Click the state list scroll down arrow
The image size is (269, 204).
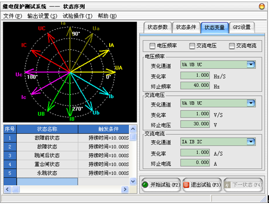click(x=133, y=181)
